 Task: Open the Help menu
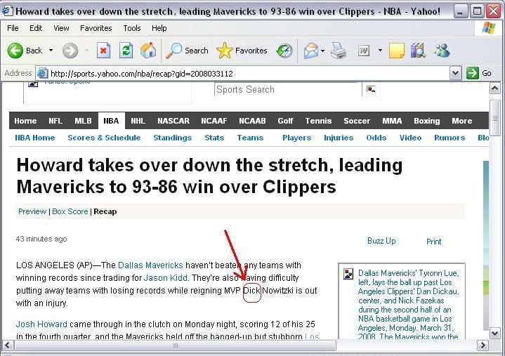(x=159, y=28)
